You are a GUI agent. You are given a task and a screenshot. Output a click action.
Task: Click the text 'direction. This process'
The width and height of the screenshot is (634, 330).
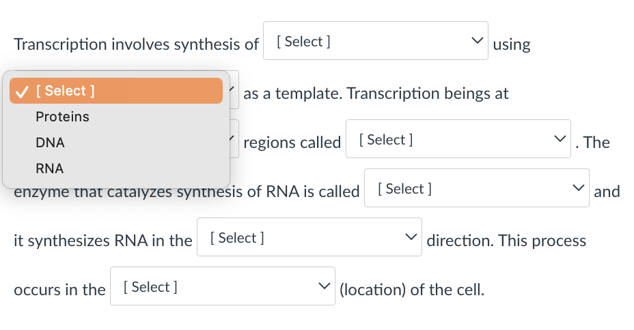click(506, 241)
